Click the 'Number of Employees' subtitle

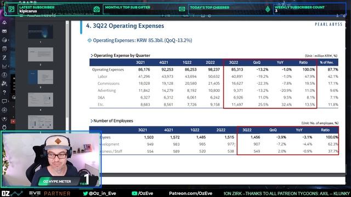click(x=113, y=121)
